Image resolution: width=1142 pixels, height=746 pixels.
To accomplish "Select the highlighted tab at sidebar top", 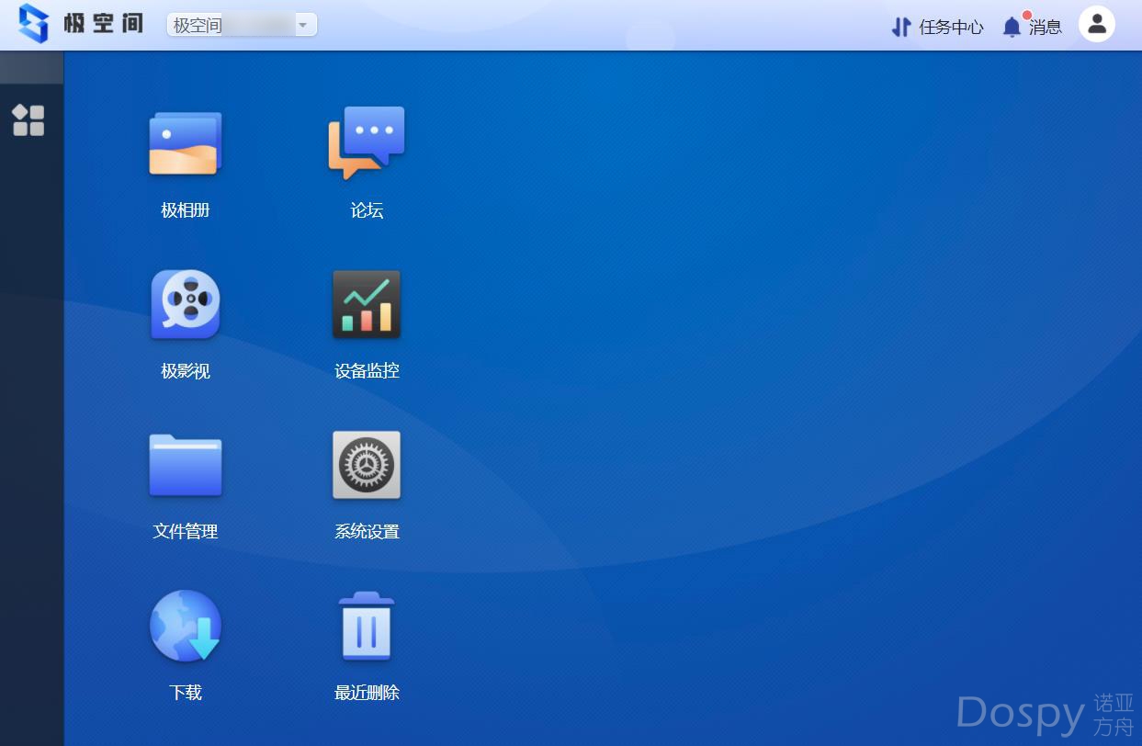I will (31, 67).
